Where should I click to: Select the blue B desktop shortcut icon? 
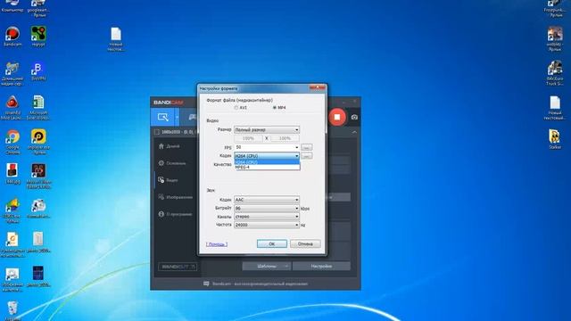[x=38, y=71]
